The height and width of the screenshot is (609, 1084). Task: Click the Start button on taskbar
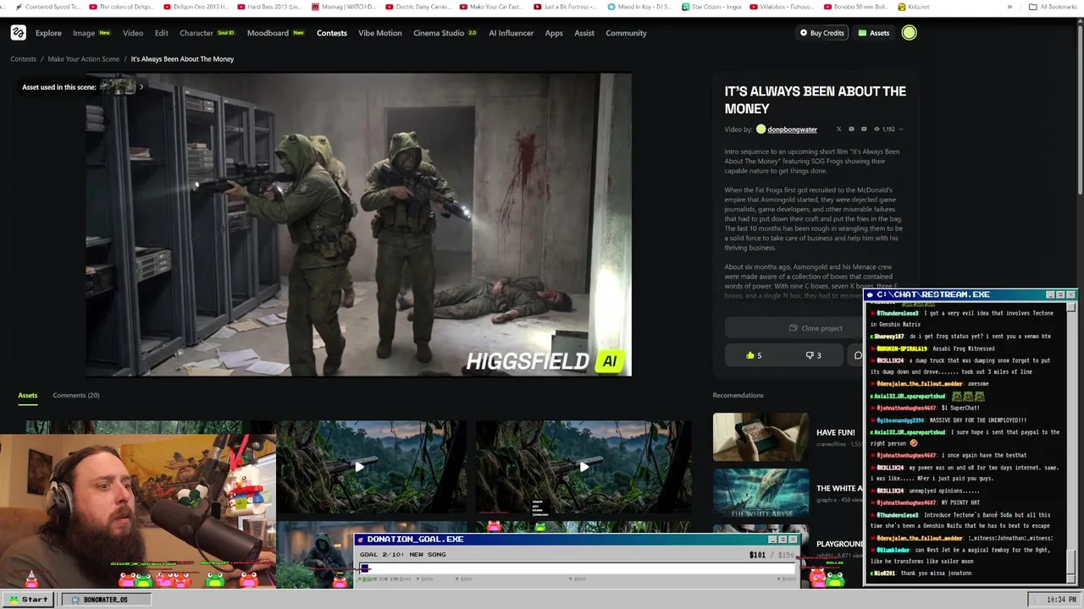point(29,600)
